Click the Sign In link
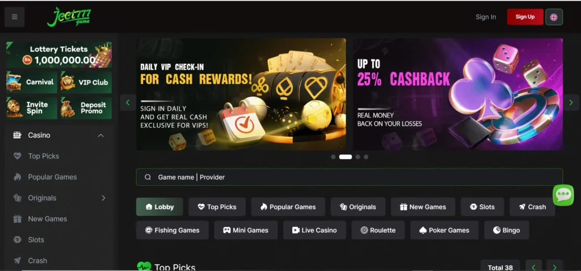 (x=486, y=17)
